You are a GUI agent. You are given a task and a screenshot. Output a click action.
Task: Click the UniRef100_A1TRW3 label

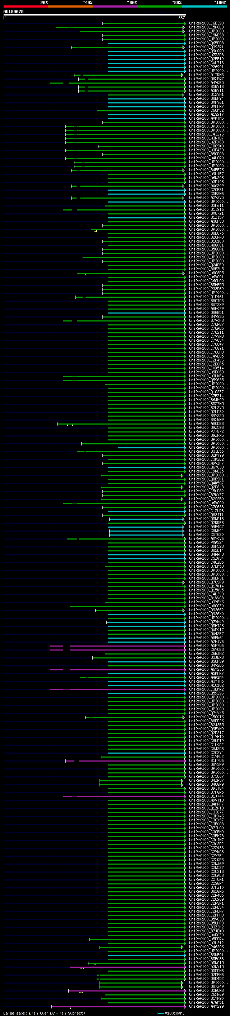coord(206,75)
